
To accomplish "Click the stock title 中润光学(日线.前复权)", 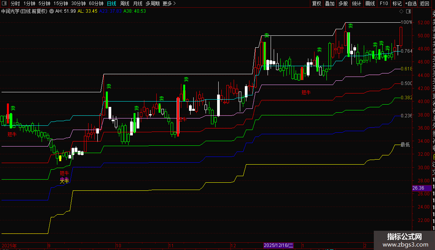I will [x=24, y=11].
